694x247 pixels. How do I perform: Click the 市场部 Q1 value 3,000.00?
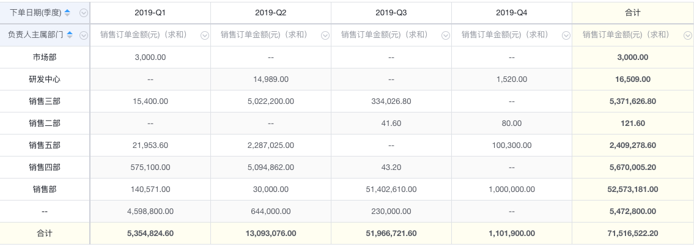150,57
